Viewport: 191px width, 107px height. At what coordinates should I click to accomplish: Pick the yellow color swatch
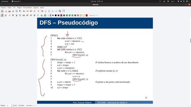coord(81,15)
